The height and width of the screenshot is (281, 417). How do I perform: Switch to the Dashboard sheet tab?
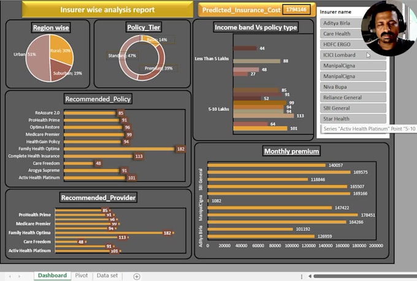pos(52,275)
